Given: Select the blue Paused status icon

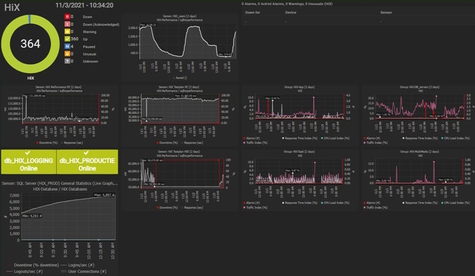Looking at the screenshot, I should click(x=67, y=46).
